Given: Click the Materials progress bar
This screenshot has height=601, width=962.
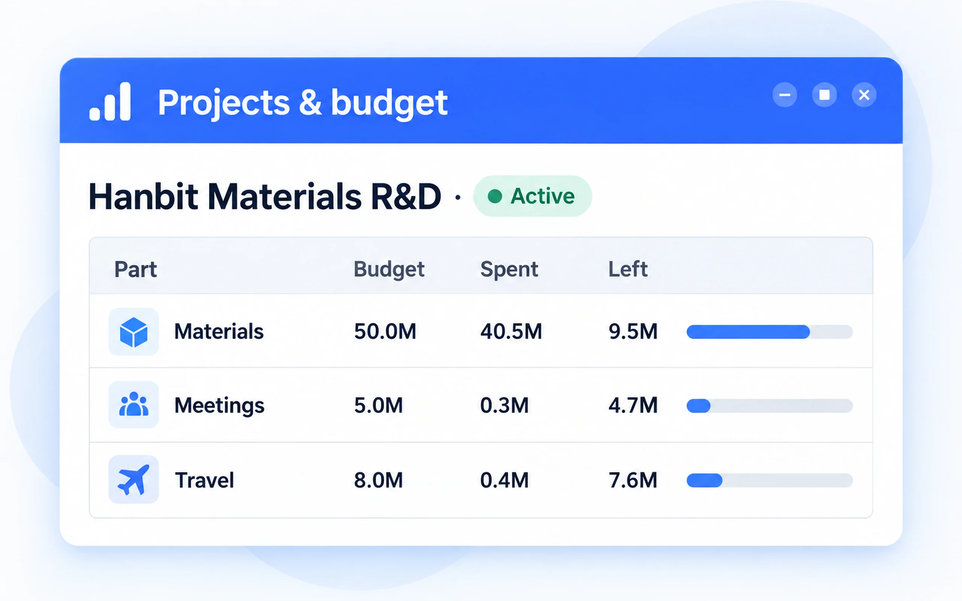Looking at the screenshot, I should tap(770, 332).
